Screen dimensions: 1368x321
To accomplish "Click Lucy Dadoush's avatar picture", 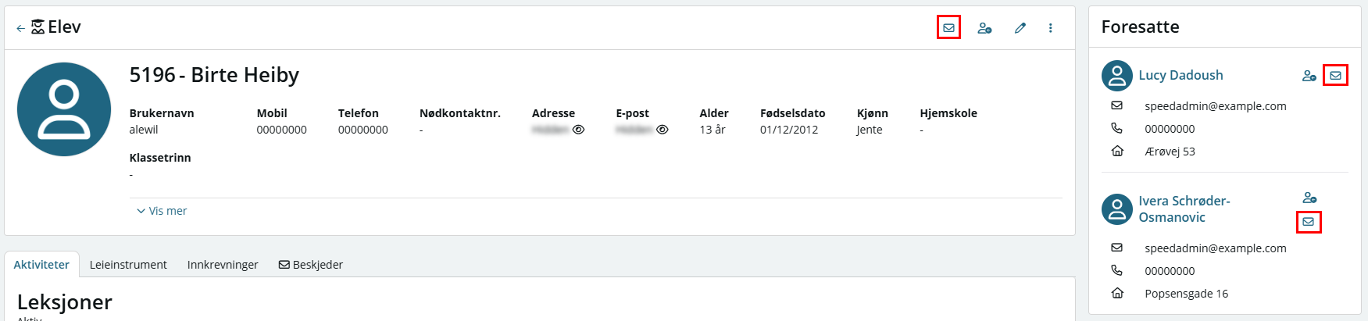I will pyautogui.click(x=1117, y=76).
